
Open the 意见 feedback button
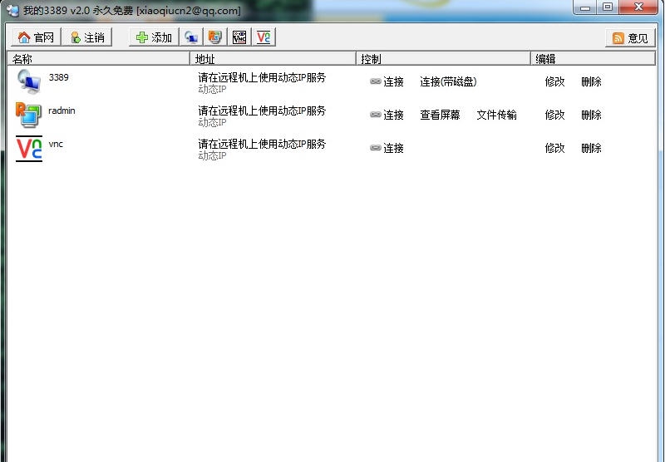pyautogui.click(x=630, y=38)
